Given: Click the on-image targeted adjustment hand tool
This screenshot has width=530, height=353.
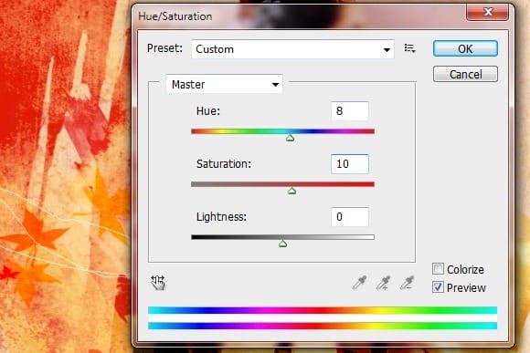Looking at the screenshot, I should (158, 283).
